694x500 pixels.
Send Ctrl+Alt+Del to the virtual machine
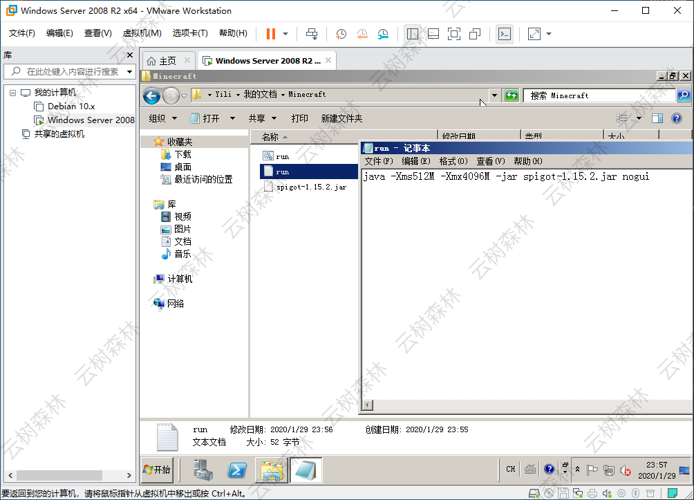point(312,34)
